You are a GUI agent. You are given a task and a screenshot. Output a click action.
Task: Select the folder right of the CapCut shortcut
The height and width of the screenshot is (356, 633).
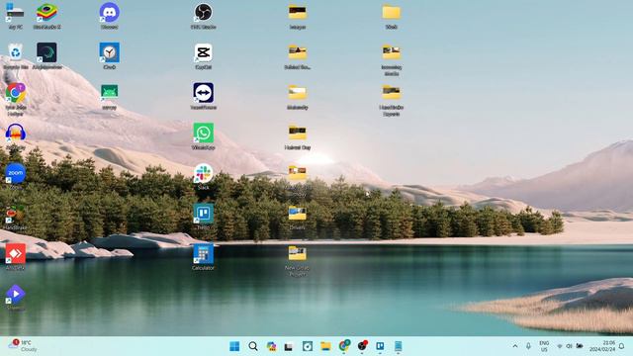pyautogui.click(x=297, y=56)
